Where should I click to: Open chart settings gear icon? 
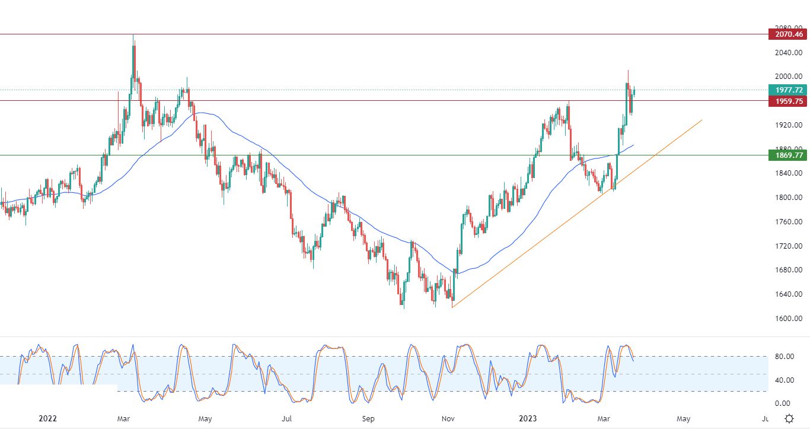[x=789, y=419]
